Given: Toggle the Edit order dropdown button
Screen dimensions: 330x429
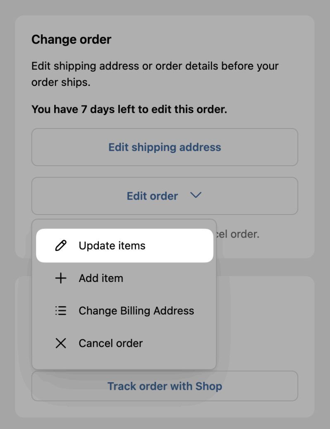Looking at the screenshot, I should pos(165,196).
